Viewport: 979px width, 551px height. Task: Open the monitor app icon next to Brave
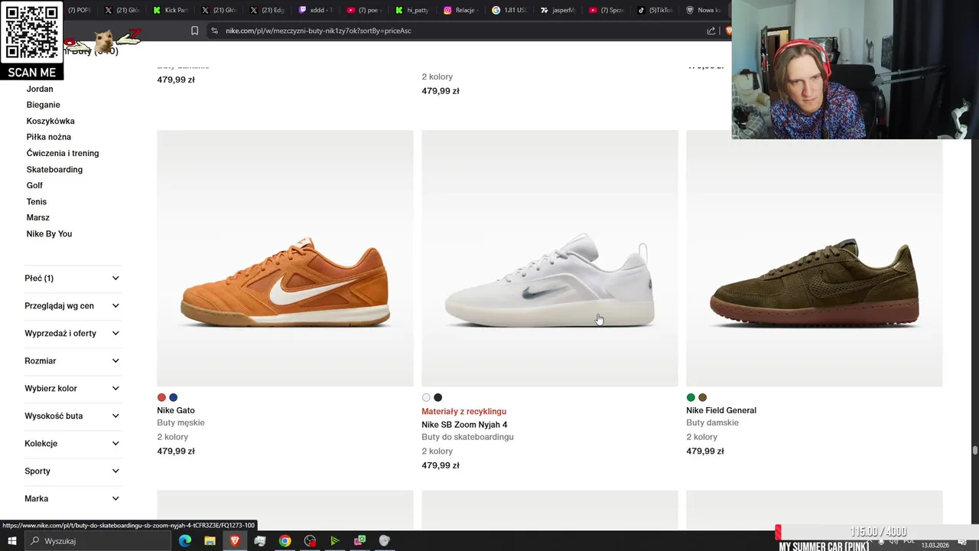260,541
